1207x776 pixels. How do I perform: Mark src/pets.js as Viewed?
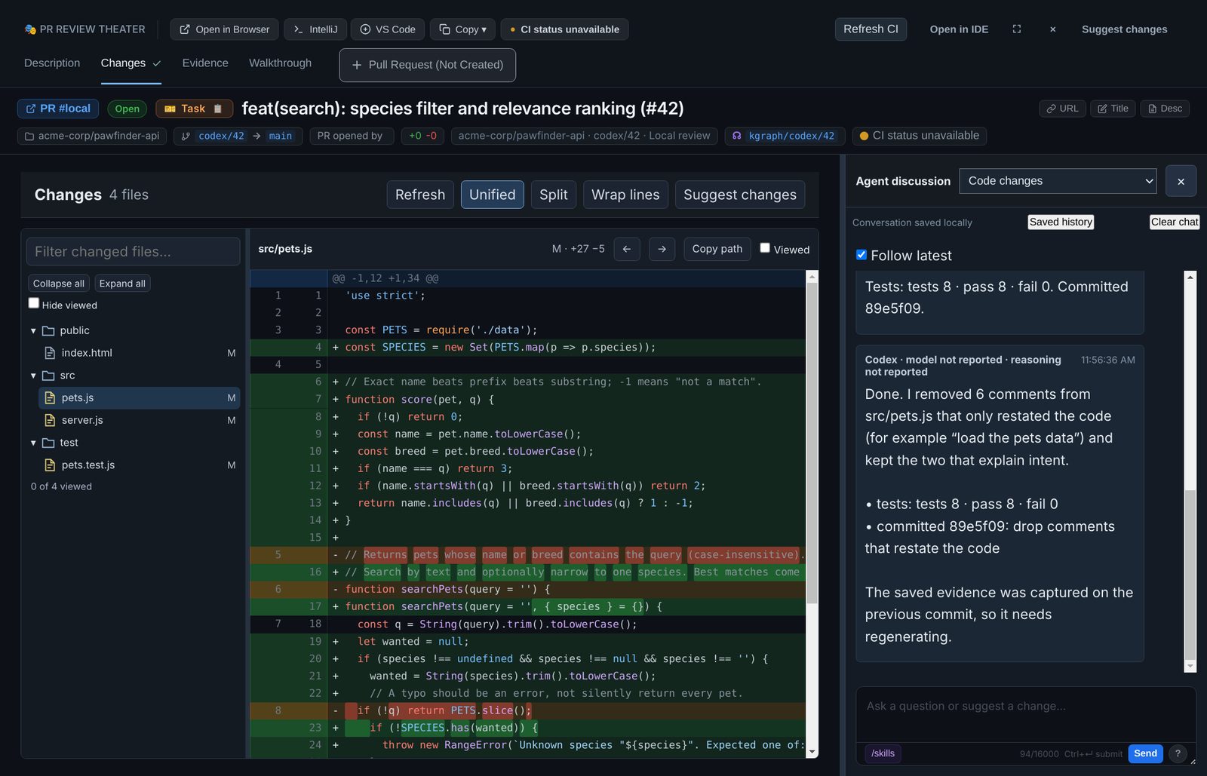point(765,247)
